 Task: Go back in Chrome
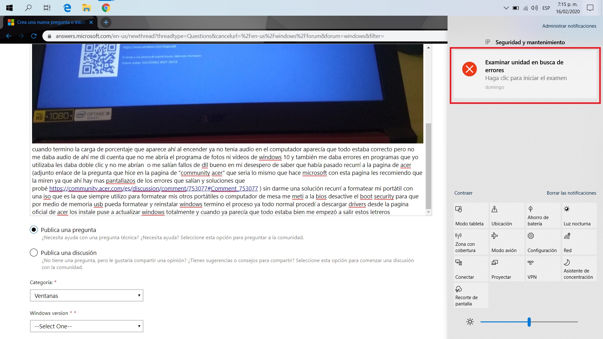click(x=8, y=36)
